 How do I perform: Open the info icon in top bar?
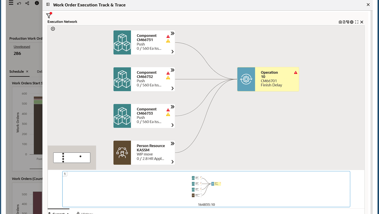[37, 3]
